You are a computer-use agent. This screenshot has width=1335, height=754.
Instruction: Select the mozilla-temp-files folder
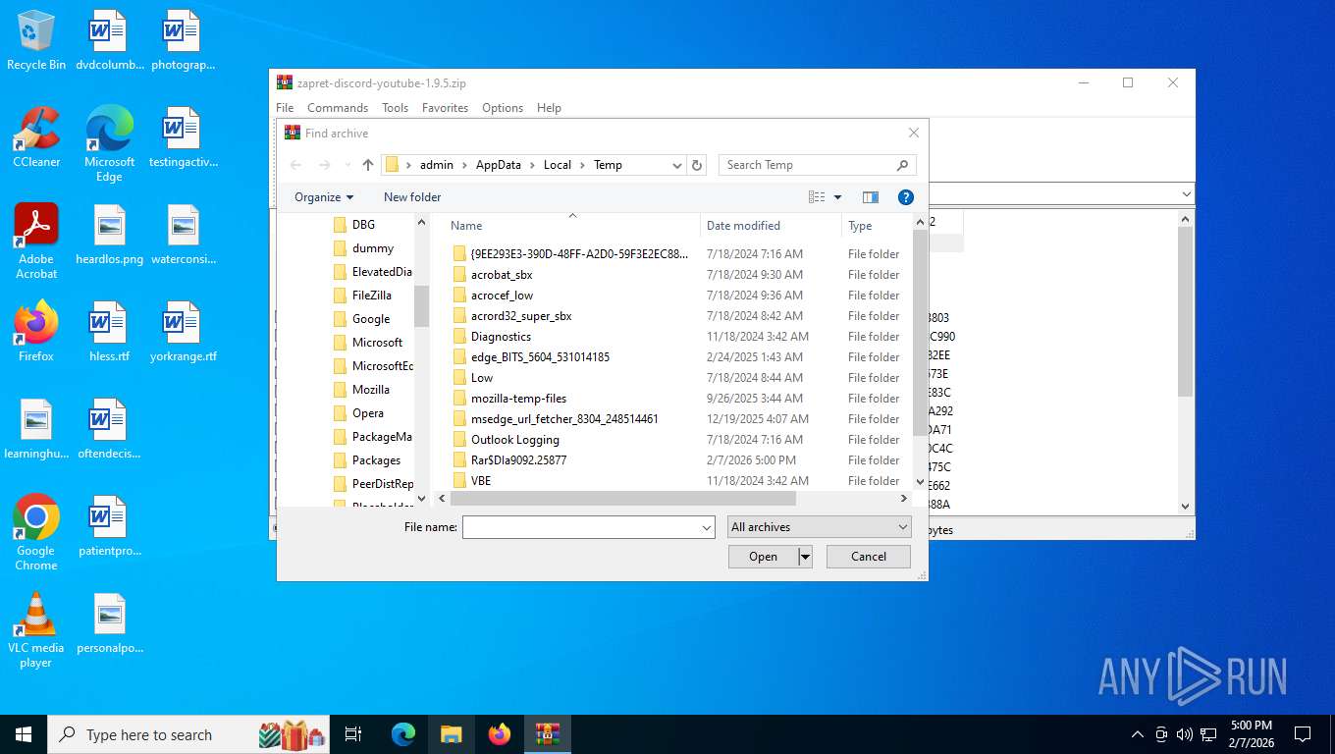(x=518, y=399)
